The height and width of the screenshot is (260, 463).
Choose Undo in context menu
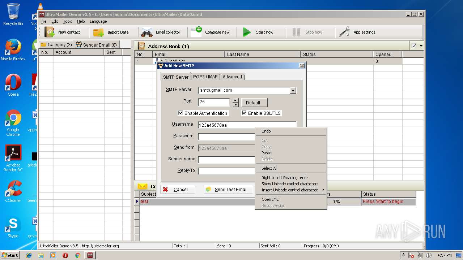click(291, 131)
